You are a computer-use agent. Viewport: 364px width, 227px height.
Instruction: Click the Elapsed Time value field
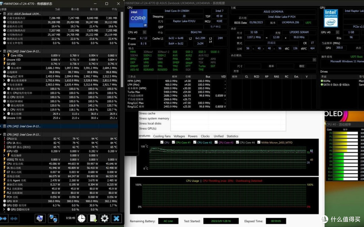276,221
